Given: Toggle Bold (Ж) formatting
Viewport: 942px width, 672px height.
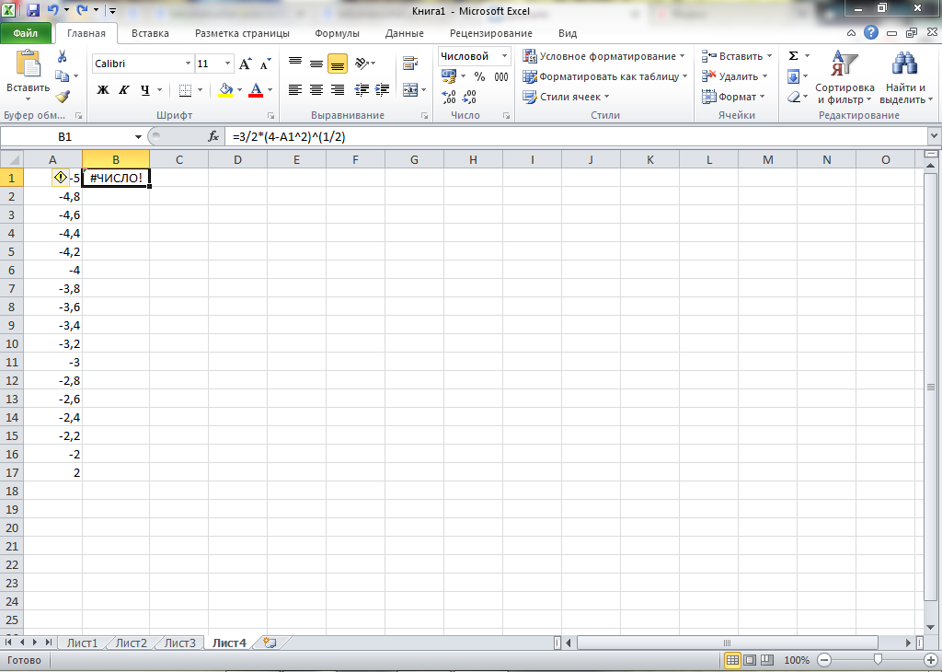Looking at the screenshot, I should (103, 90).
